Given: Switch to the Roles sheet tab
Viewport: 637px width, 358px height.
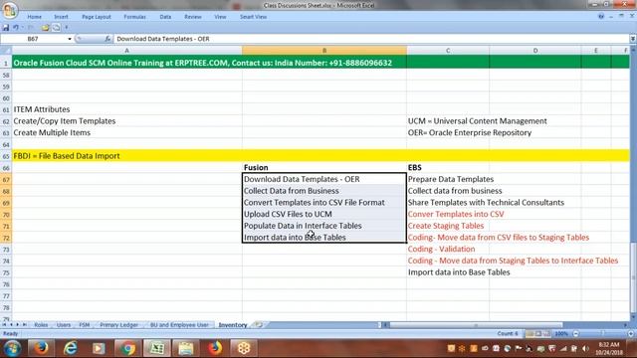Looking at the screenshot, I should 41,325.
